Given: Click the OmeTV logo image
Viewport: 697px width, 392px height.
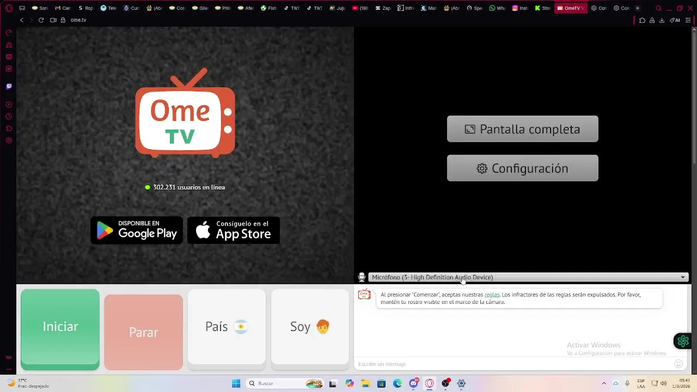Looking at the screenshot, I should (185, 113).
